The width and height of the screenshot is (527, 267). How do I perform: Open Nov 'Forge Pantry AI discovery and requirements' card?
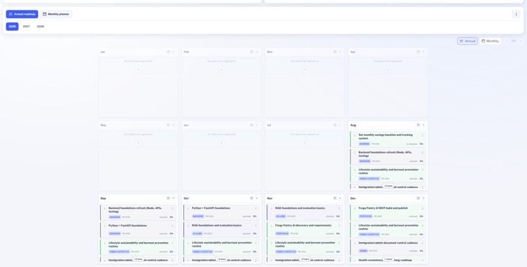[x=305, y=229]
